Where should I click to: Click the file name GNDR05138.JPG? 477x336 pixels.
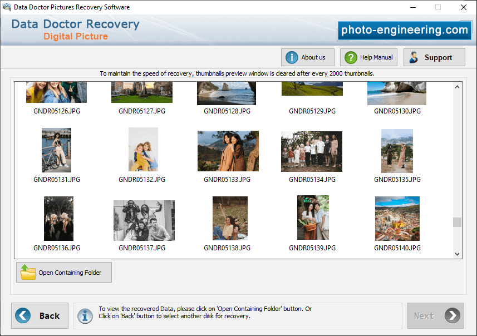(227, 248)
